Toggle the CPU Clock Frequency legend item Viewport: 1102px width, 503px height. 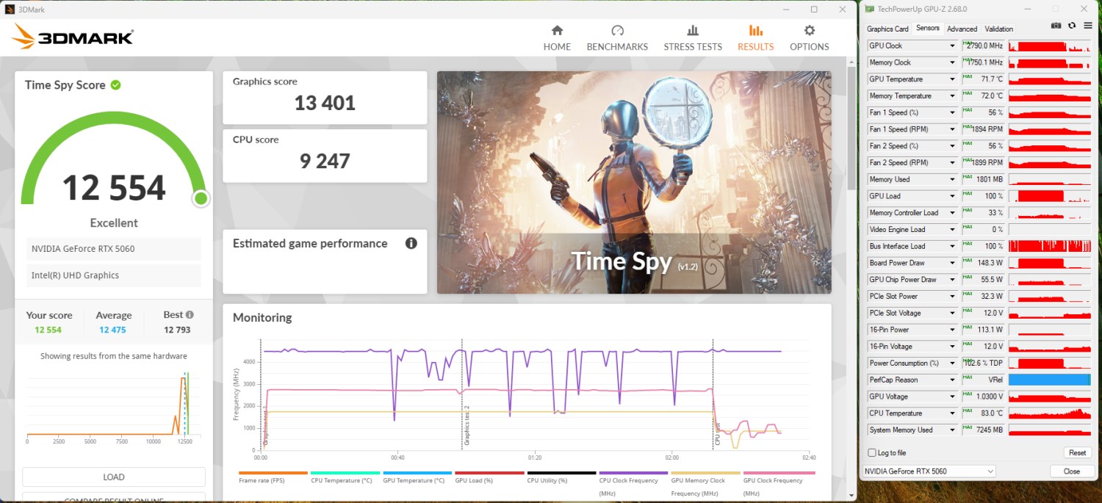(633, 483)
